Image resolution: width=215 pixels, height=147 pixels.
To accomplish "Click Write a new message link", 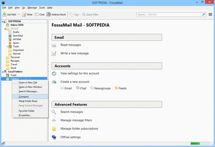I will tap(75, 53).
